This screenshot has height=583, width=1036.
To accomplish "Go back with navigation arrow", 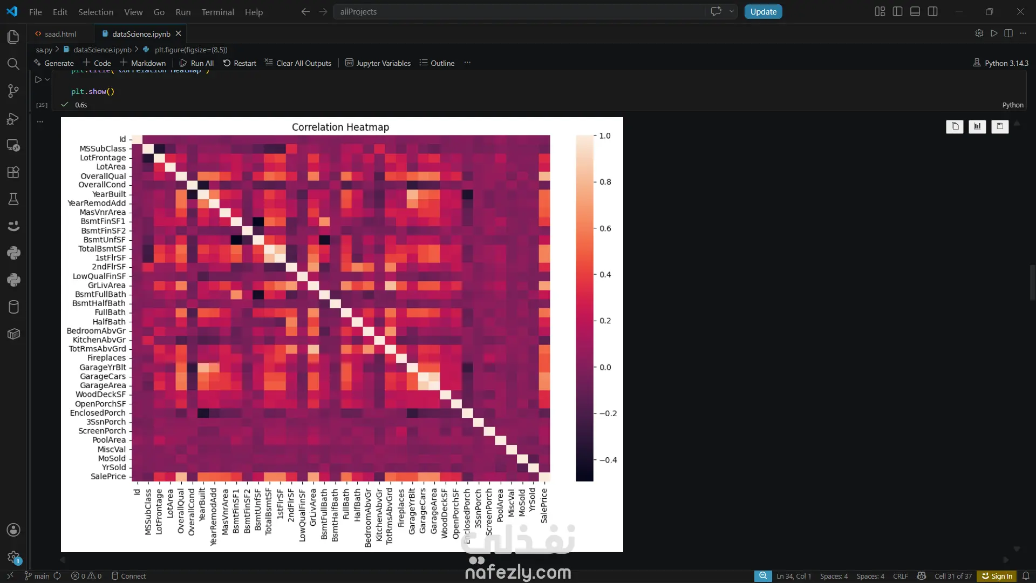I will [305, 11].
